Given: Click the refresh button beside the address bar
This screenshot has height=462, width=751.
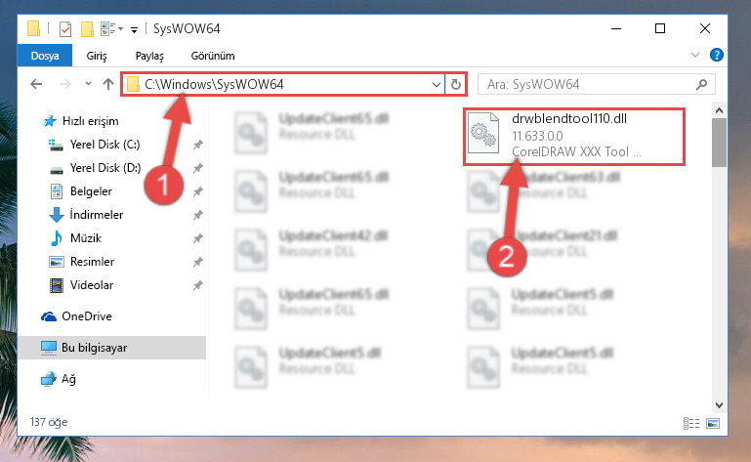Looking at the screenshot, I should [x=455, y=85].
